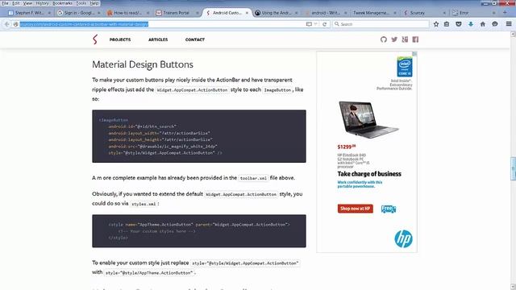
Task: Toggle the reader view icon in URL bar
Action: click(x=309, y=24)
